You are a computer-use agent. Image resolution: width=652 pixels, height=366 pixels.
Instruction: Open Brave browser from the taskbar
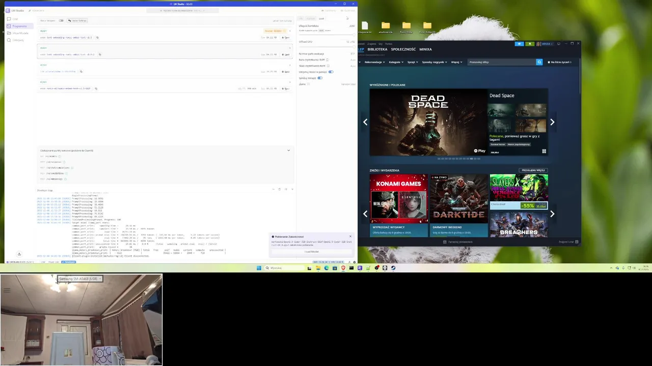tap(343, 268)
